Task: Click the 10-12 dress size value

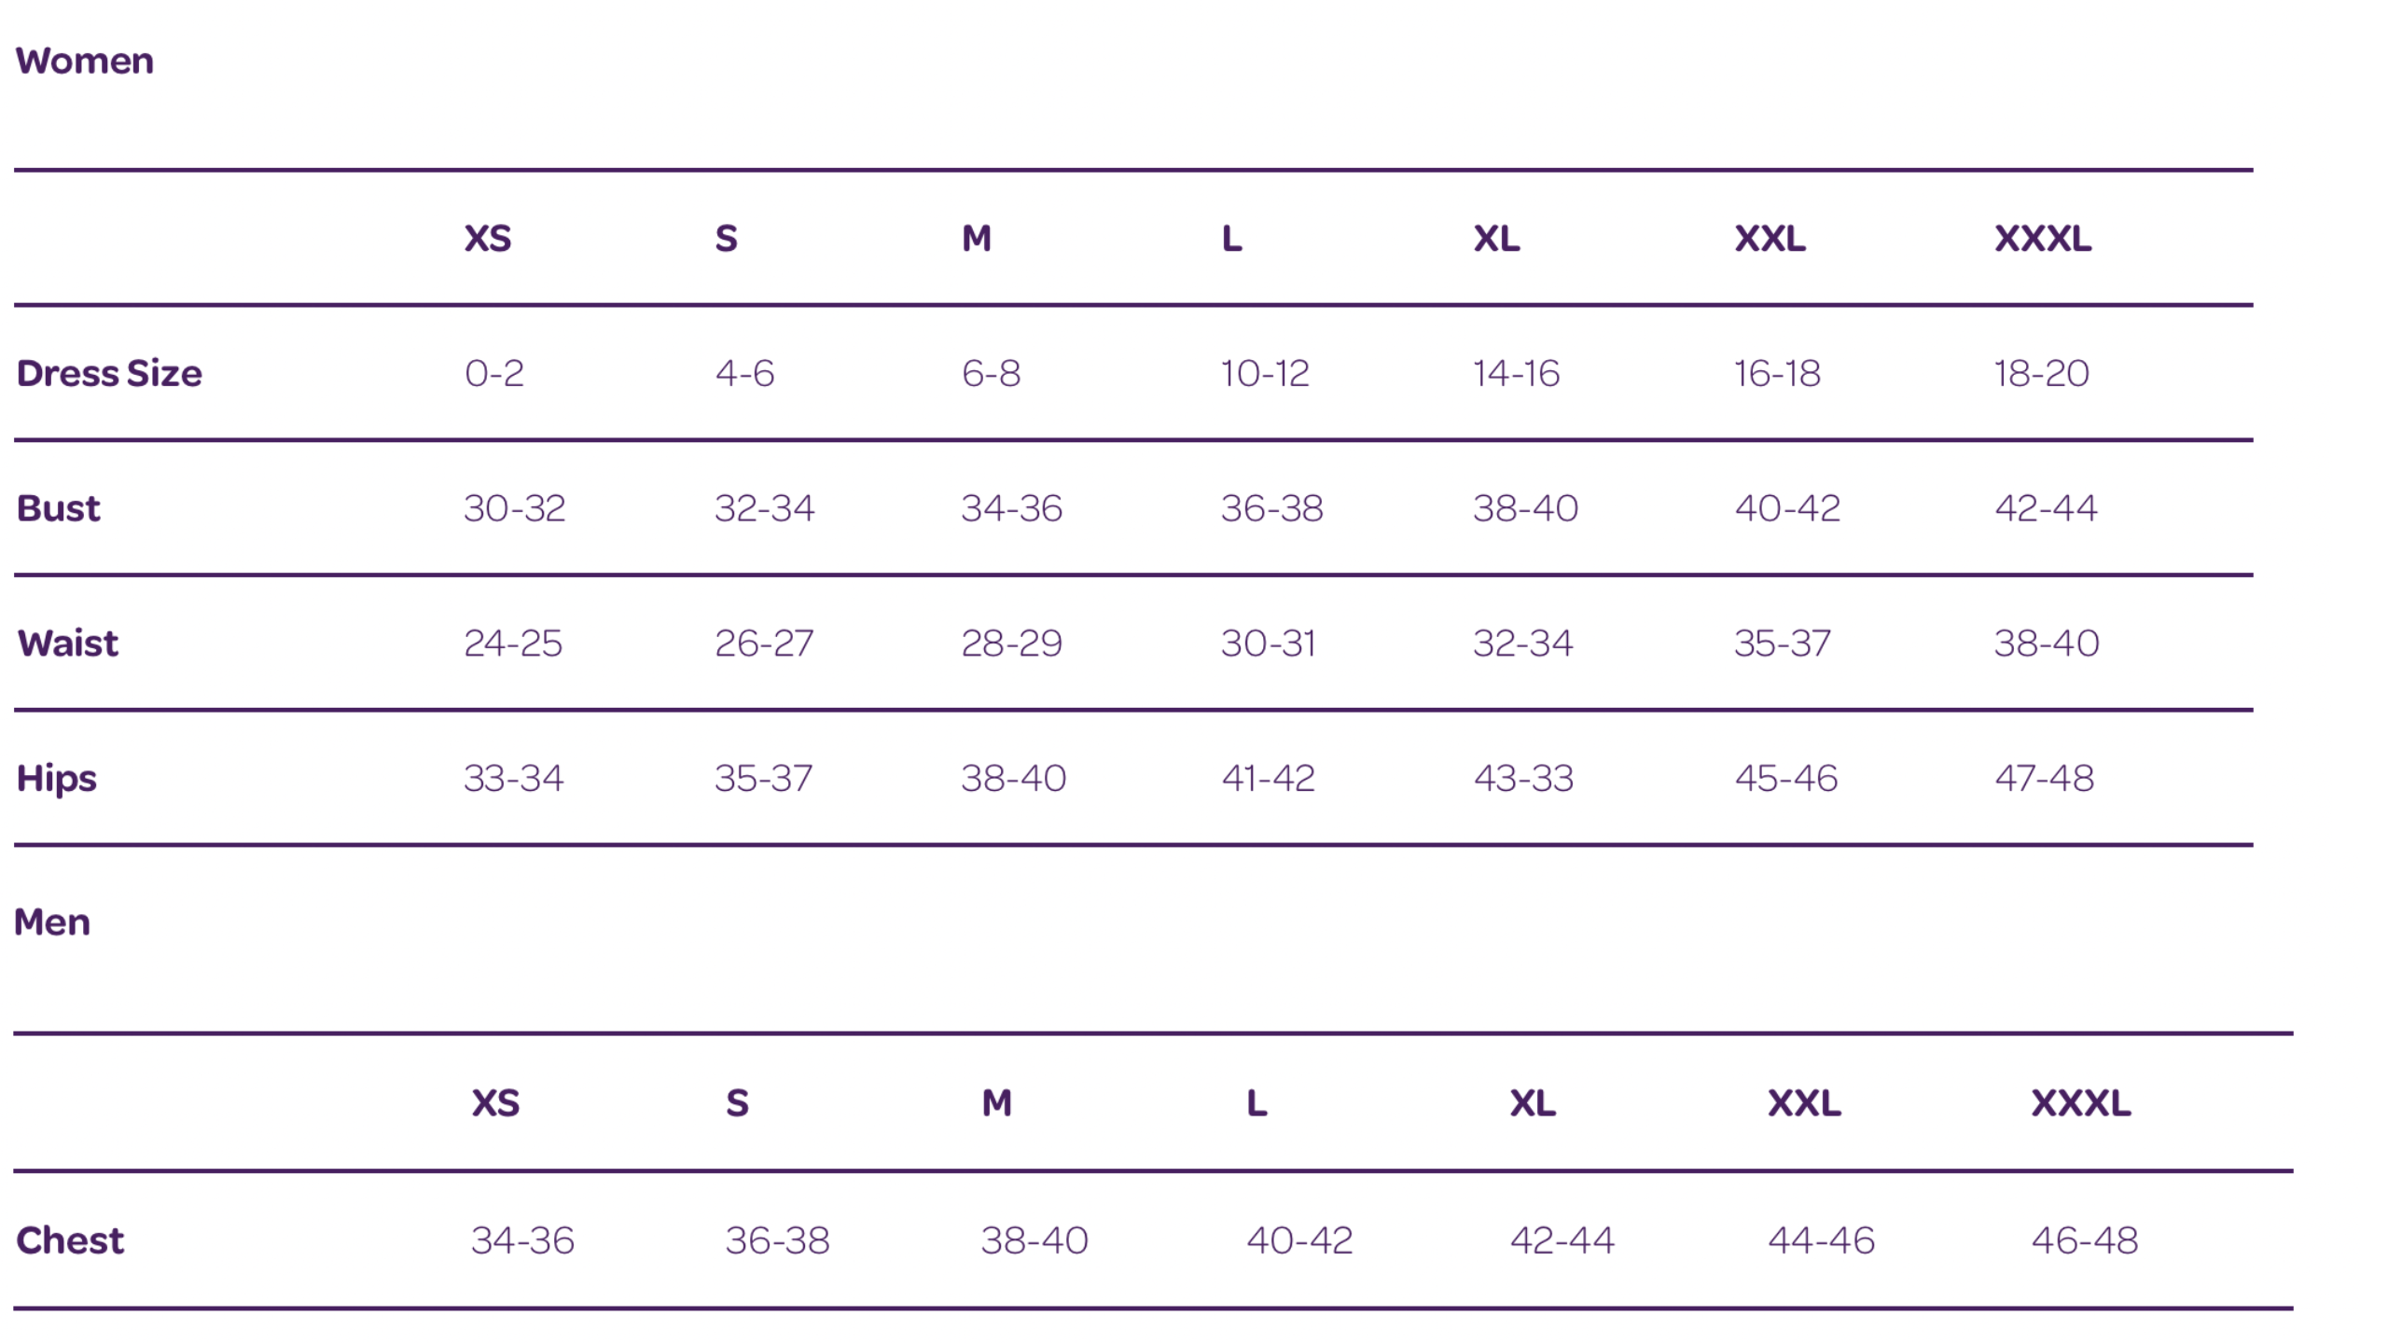Action: [1265, 373]
